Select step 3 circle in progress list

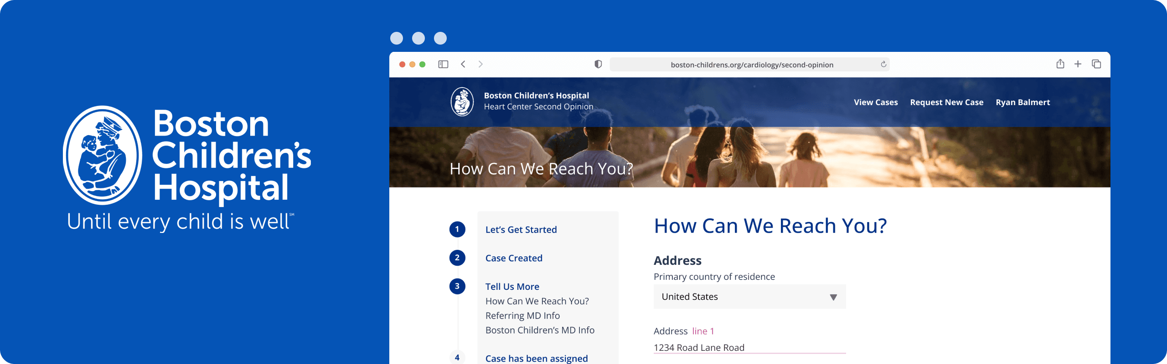point(457,286)
